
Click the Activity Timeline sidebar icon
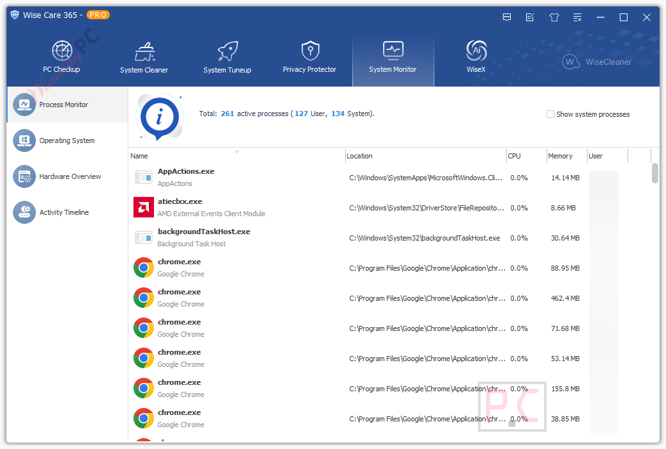(x=24, y=212)
